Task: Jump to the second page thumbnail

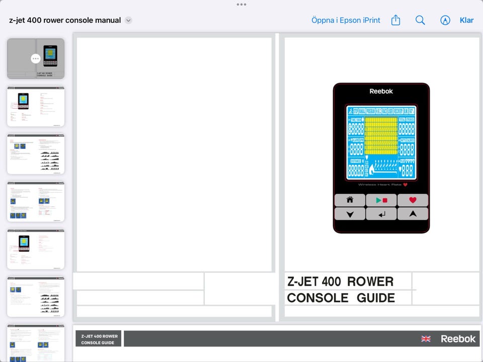Action: pyautogui.click(x=36, y=106)
